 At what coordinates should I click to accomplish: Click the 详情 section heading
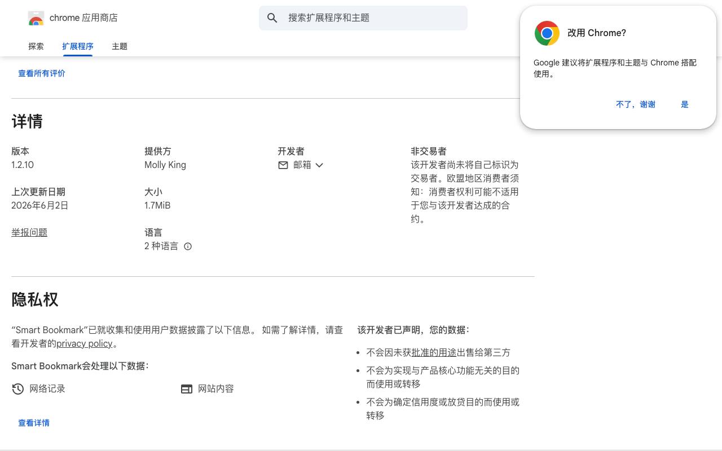[27, 122]
